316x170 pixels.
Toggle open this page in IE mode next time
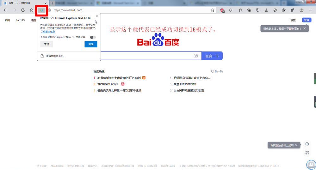(93, 37)
